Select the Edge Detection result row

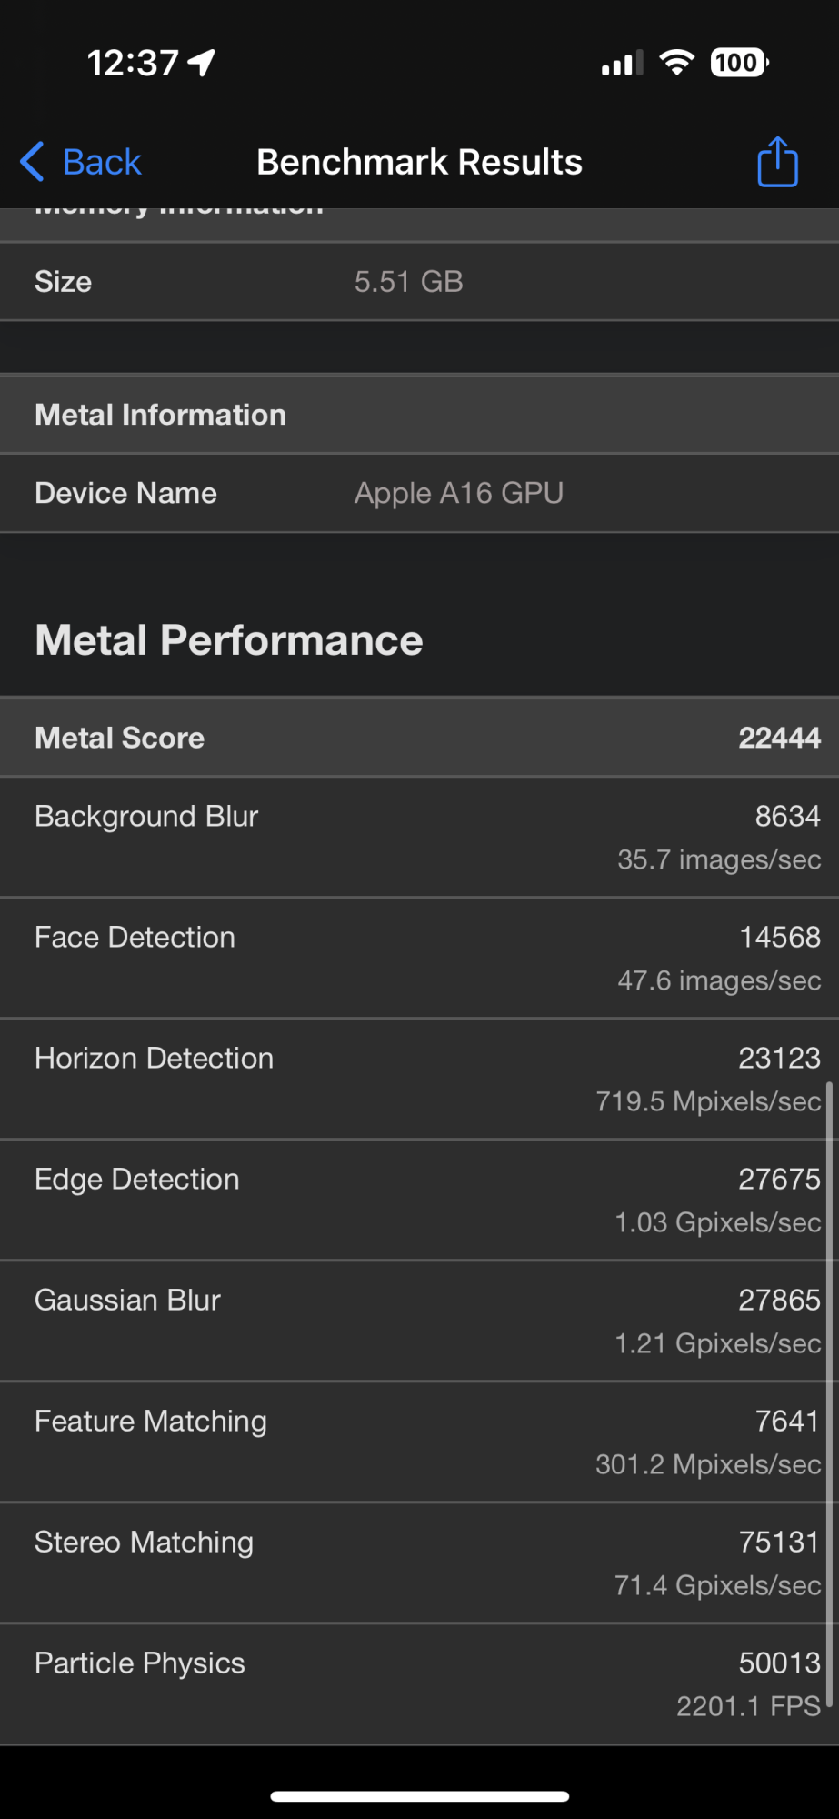pyautogui.click(x=419, y=1200)
